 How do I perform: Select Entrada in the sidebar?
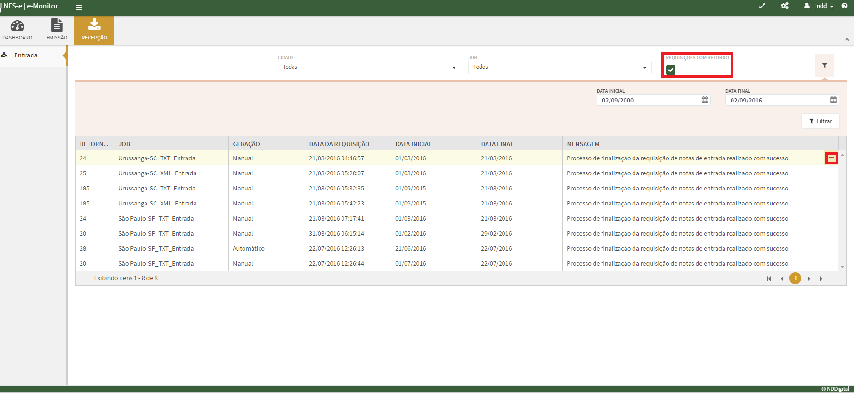(x=26, y=55)
